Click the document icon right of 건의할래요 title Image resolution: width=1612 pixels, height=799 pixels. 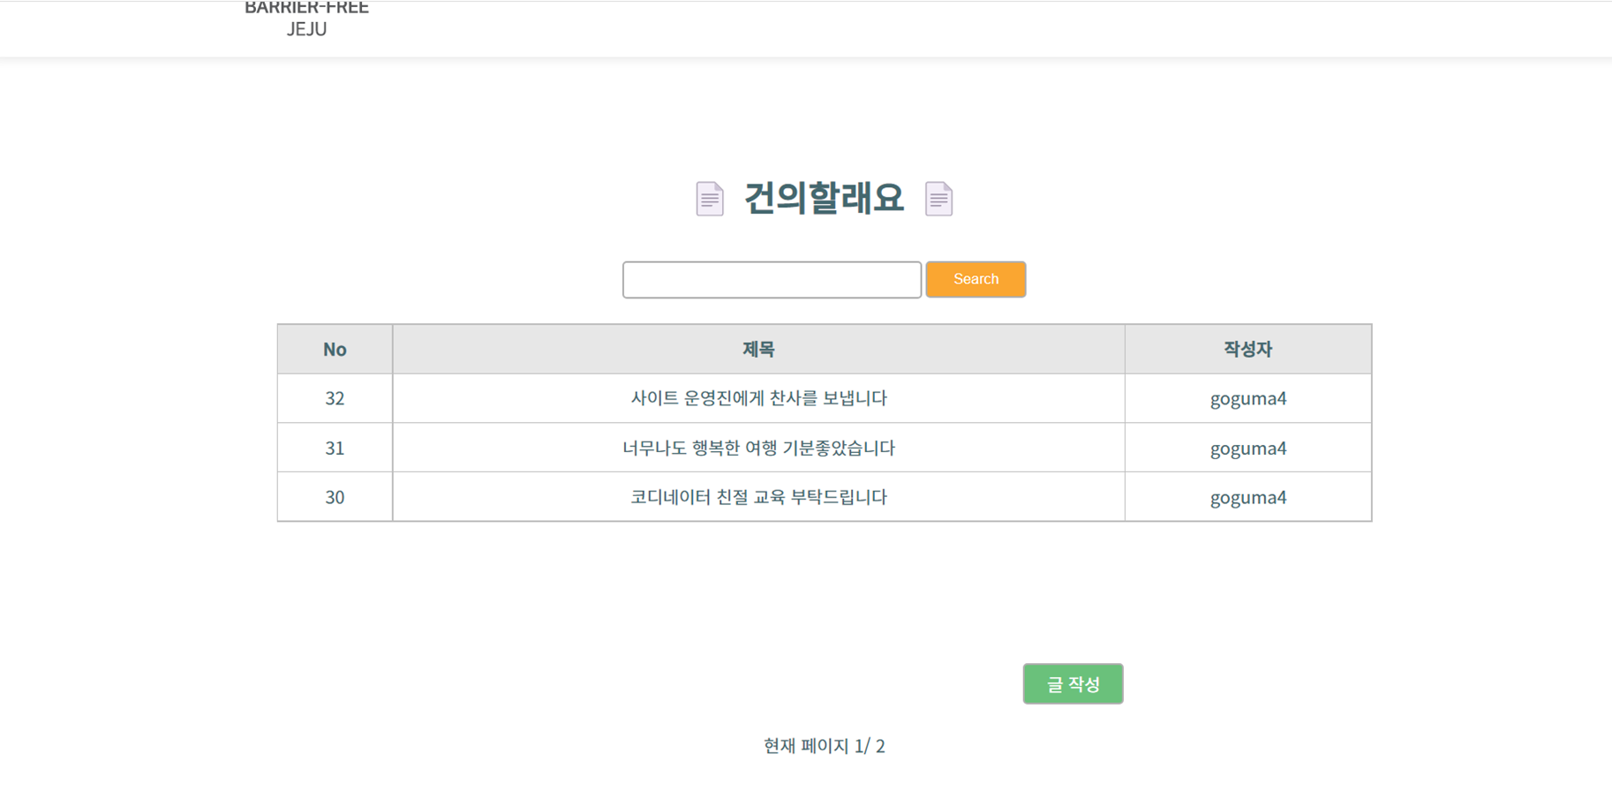[x=938, y=198]
